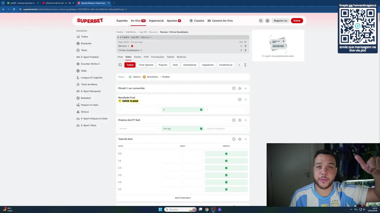This screenshot has width=380, height=213.
Task: Click the Superbet logo
Action: pos(90,20)
